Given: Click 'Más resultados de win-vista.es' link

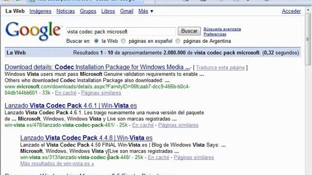Looking at the screenshot, I should click(x=57, y=163).
